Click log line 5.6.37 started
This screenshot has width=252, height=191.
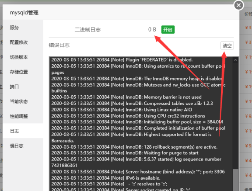136,162
